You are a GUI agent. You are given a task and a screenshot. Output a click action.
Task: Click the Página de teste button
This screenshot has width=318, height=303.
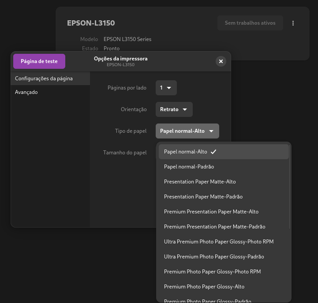(x=39, y=61)
